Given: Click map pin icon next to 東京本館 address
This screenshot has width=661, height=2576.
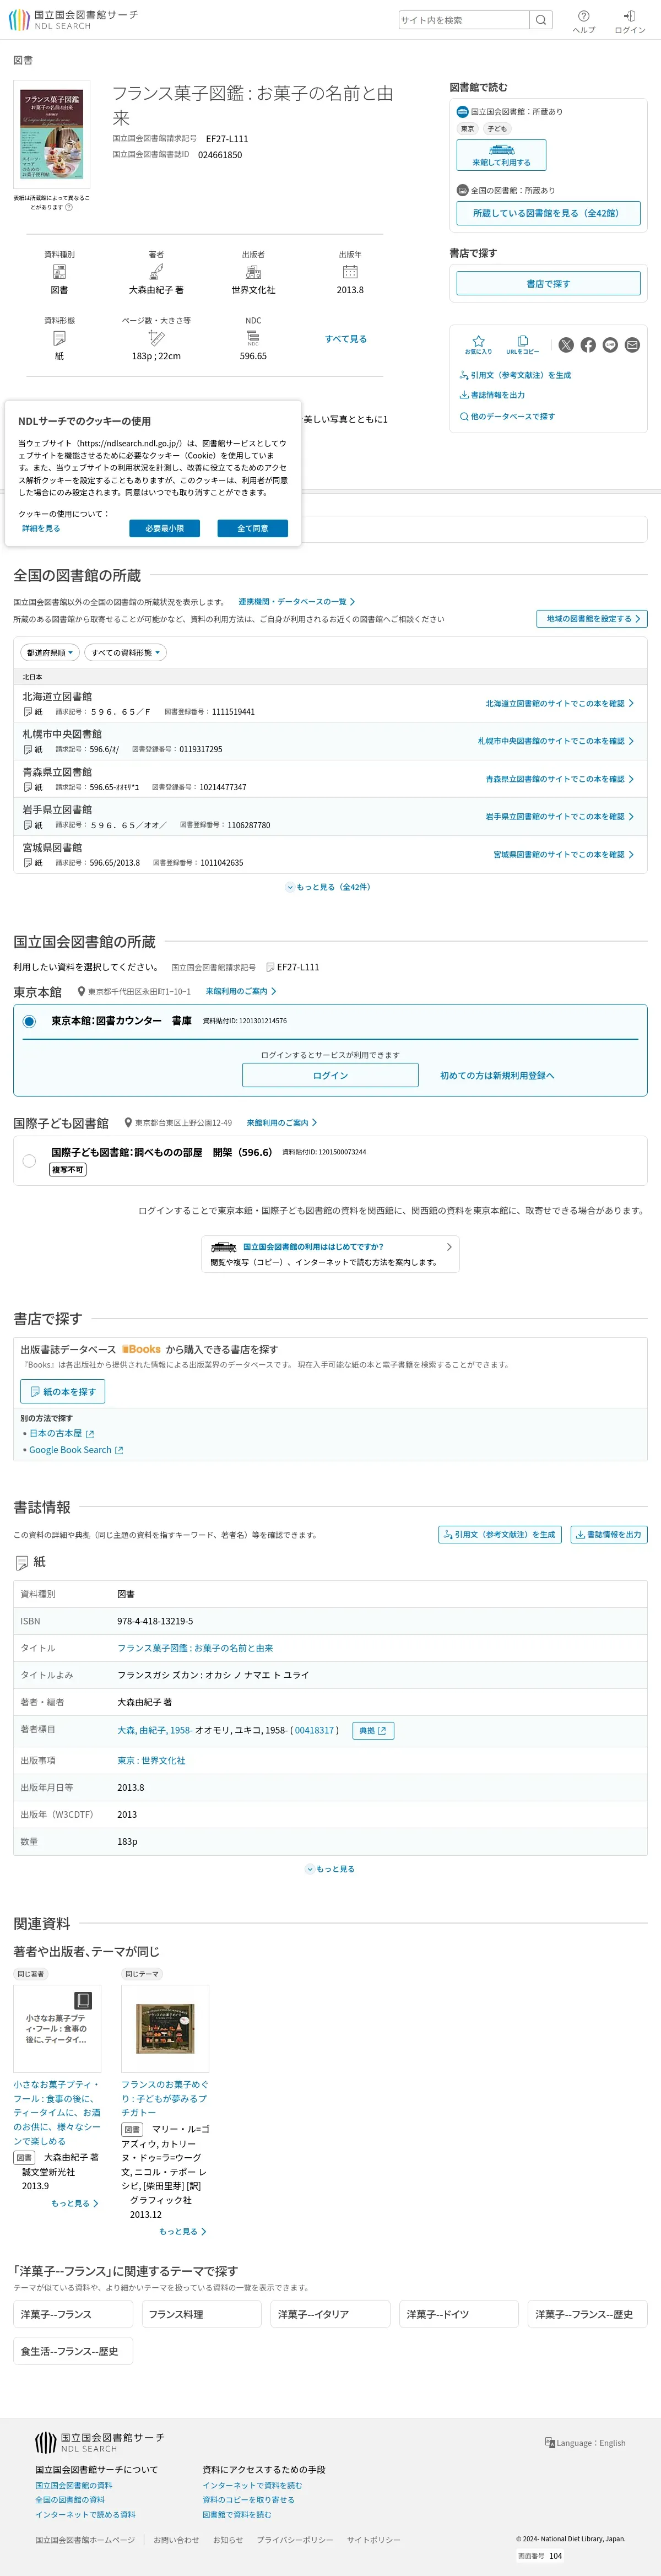Looking at the screenshot, I should coord(81,992).
